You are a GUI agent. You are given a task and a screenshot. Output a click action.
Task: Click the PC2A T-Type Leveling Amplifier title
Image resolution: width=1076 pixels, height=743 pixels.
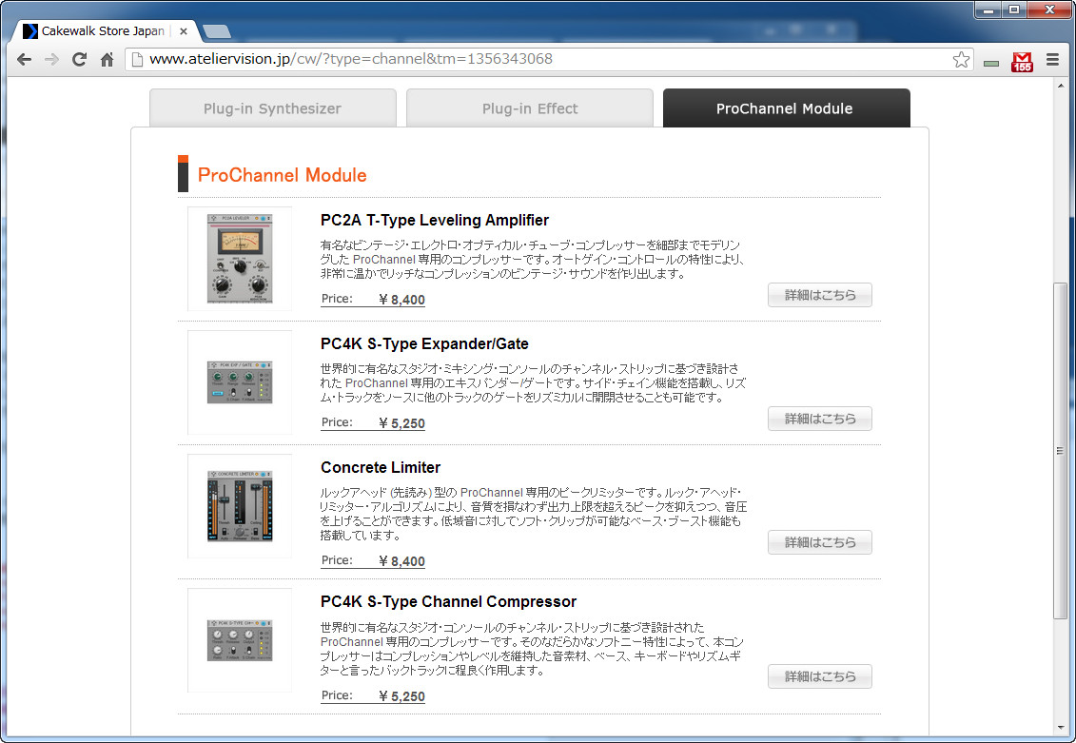(x=435, y=220)
